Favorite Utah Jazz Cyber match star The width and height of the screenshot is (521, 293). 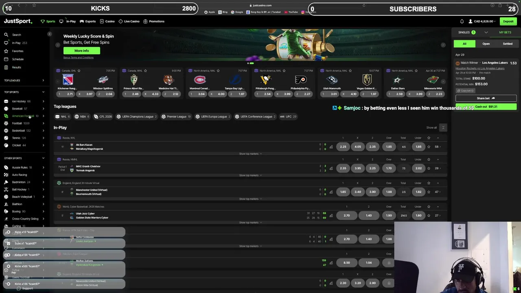pyautogui.click(x=429, y=216)
